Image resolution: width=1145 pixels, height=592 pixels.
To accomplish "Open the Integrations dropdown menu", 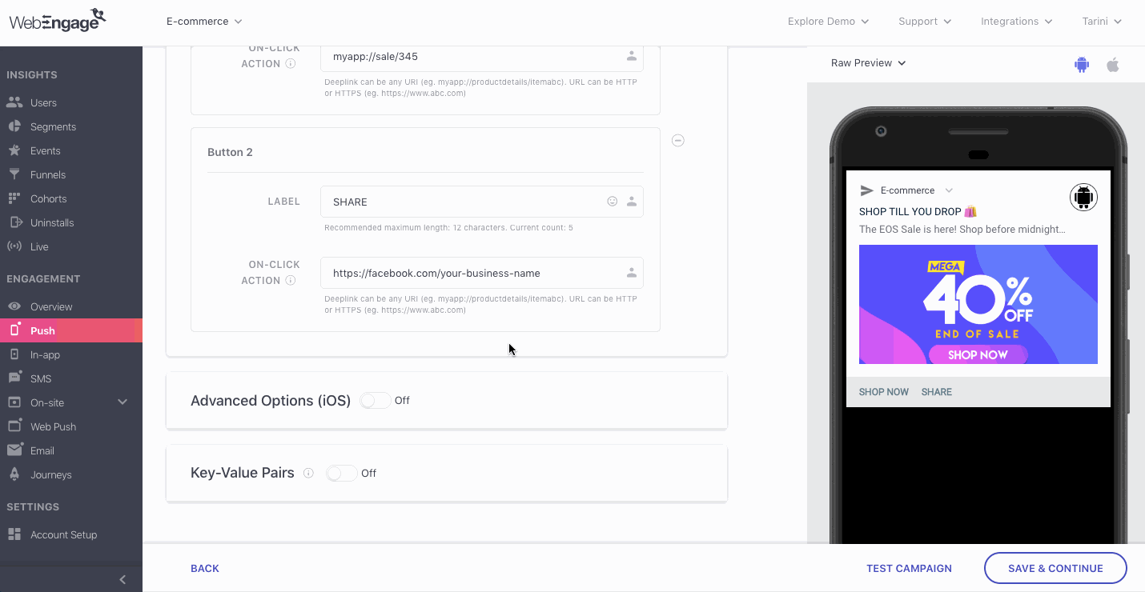I will 1017,22.
